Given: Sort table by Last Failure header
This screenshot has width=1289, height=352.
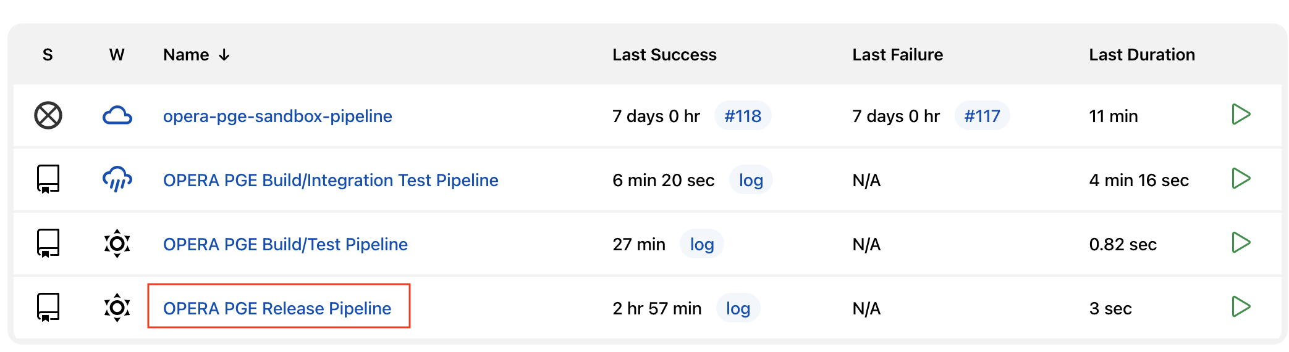Looking at the screenshot, I should (x=897, y=55).
